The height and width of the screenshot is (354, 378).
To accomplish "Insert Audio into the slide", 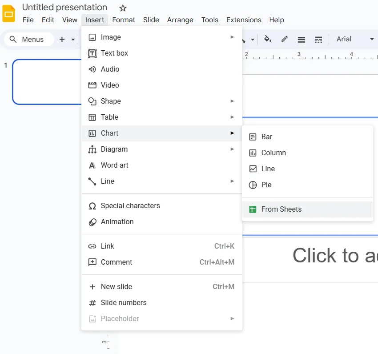I will point(110,69).
